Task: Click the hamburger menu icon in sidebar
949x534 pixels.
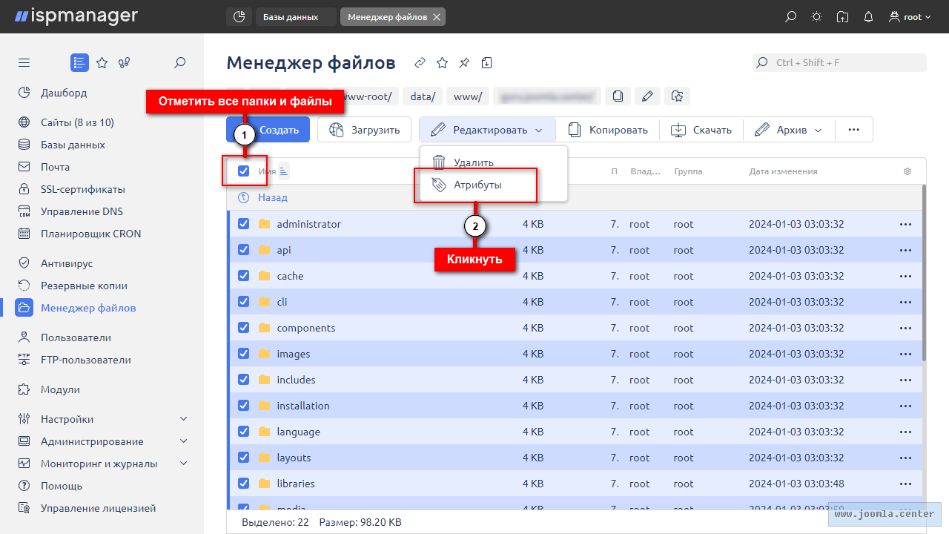Action: pos(24,63)
